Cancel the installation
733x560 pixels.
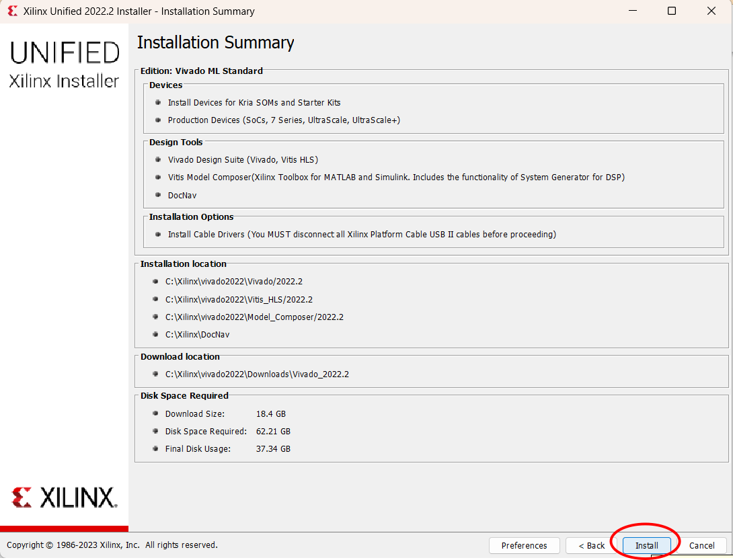(701, 545)
